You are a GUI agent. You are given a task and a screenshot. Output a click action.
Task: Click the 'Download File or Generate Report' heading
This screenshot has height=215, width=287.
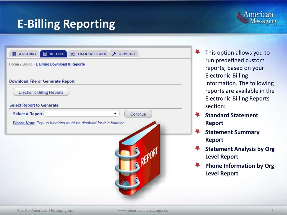pyautogui.click(x=42, y=81)
